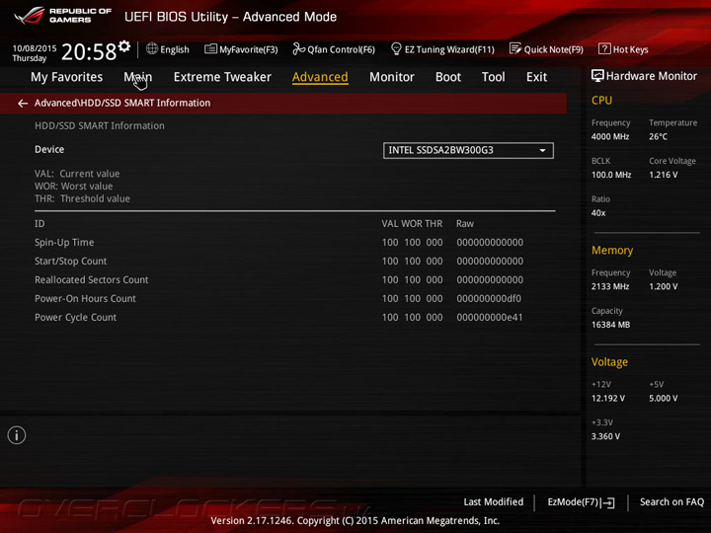Click the Quick Note notepad icon
Screen dimensions: 711x533
pyautogui.click(x=515, y=48)
